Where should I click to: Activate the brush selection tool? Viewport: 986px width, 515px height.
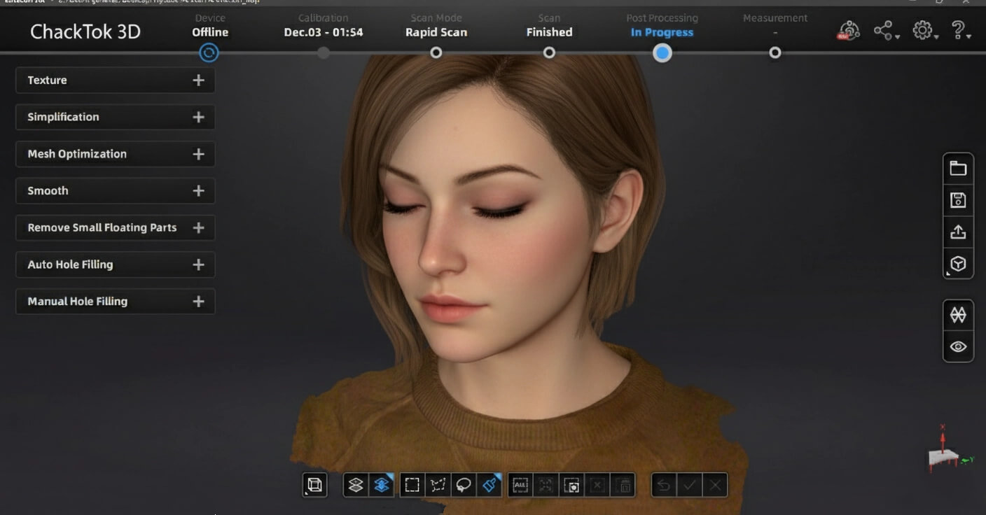(489, 485)
